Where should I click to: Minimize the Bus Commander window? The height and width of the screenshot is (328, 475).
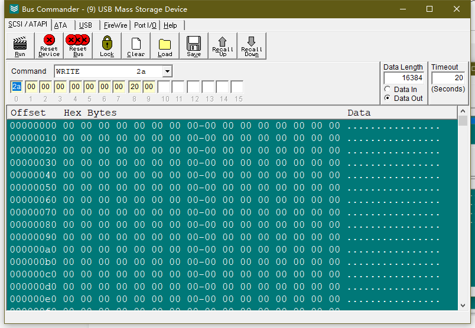coord(403,9)
